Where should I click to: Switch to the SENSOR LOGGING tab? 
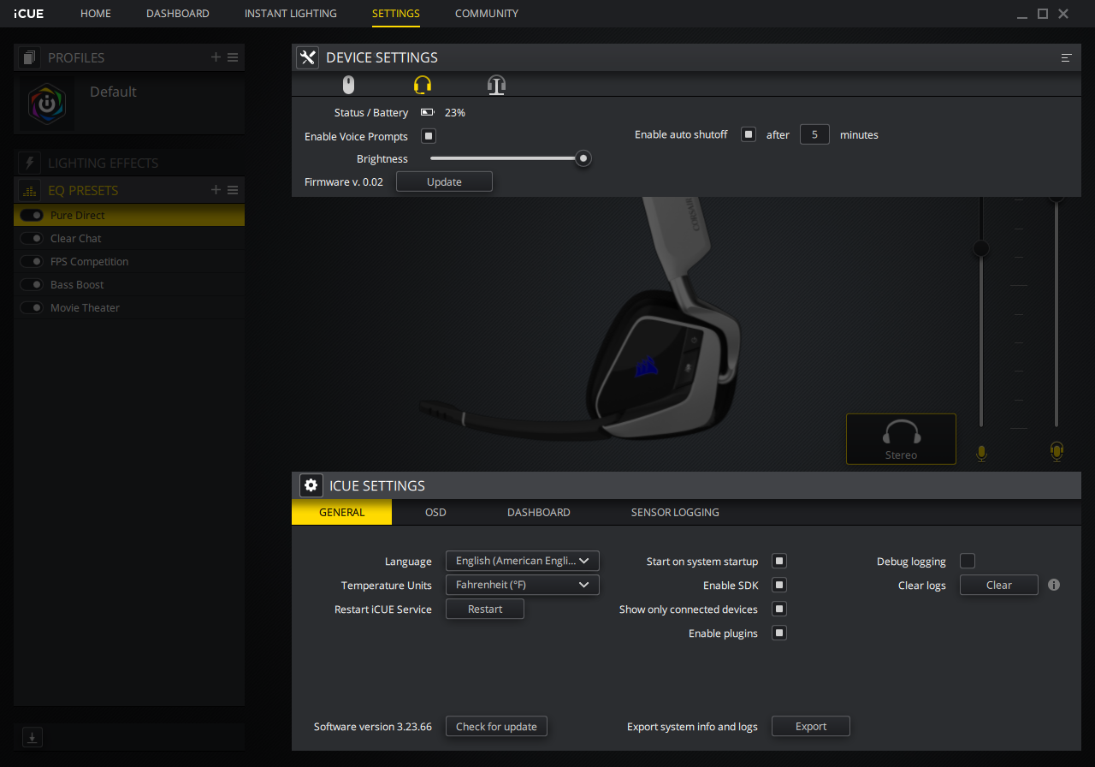[675, 512]
